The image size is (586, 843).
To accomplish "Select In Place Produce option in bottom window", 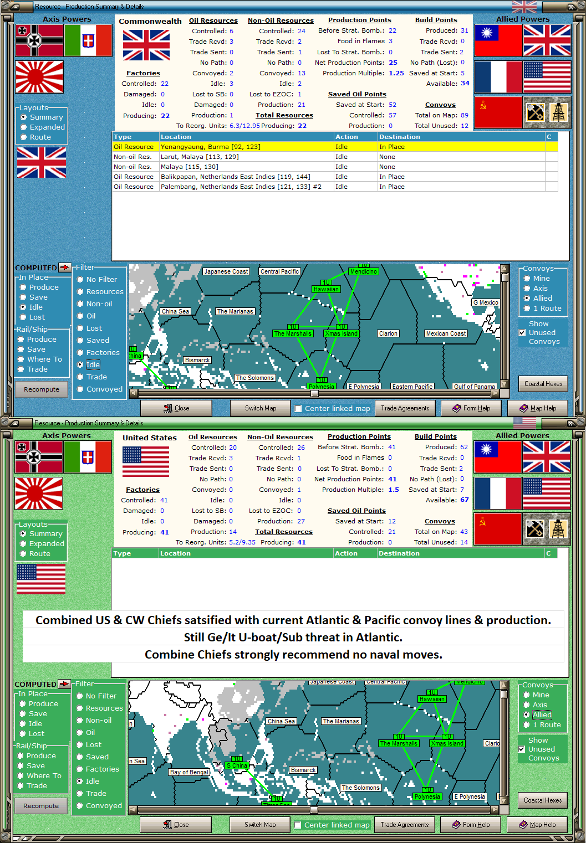I will point(38,704).
